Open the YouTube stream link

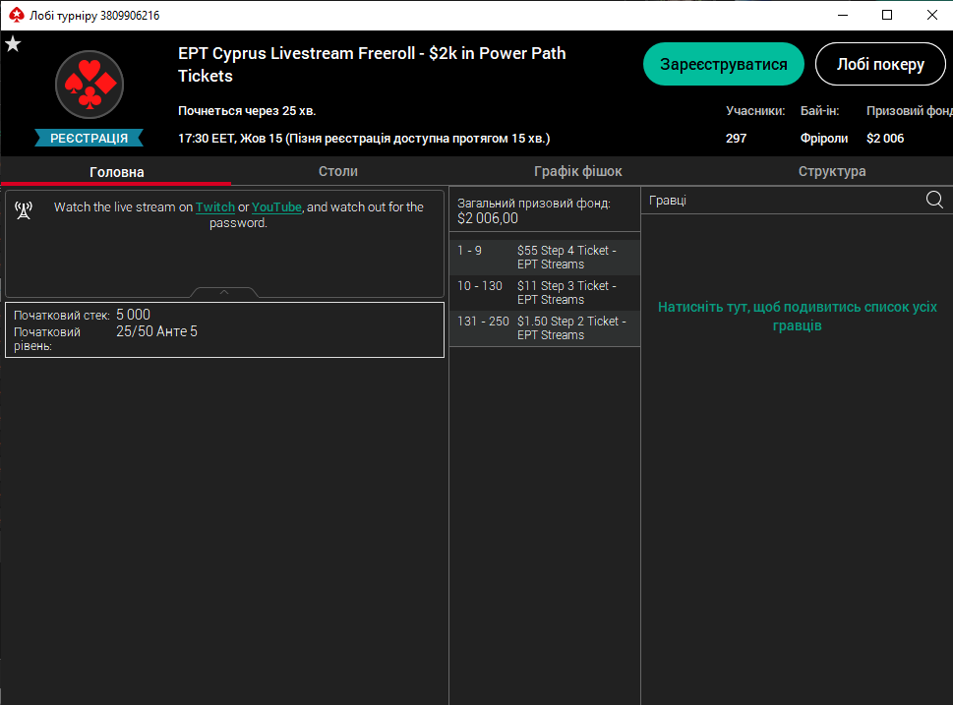click(x=276, y=207)
